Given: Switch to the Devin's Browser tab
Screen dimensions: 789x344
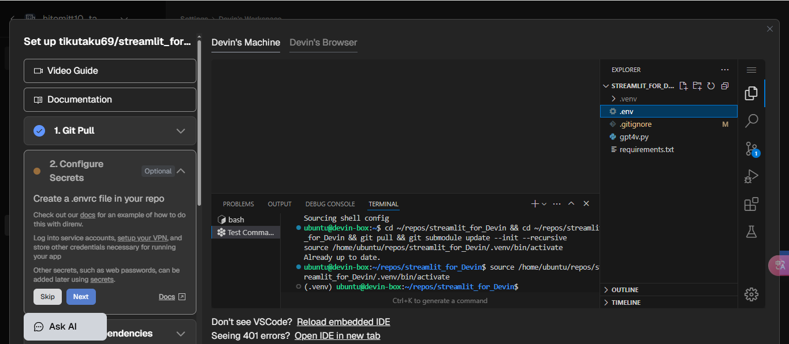Looking at the screenshot, I should click(323, 42).
